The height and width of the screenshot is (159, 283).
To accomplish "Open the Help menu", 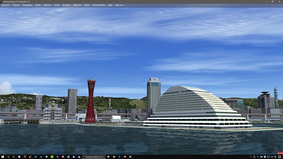I will (x=110, y=5).
